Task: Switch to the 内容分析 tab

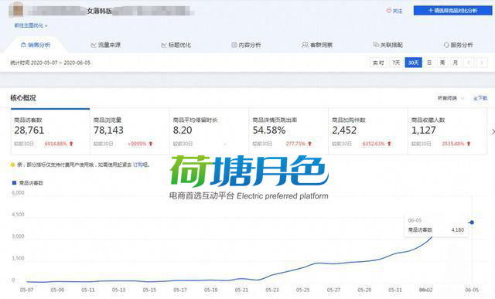Action: click(x=246, y=45)
